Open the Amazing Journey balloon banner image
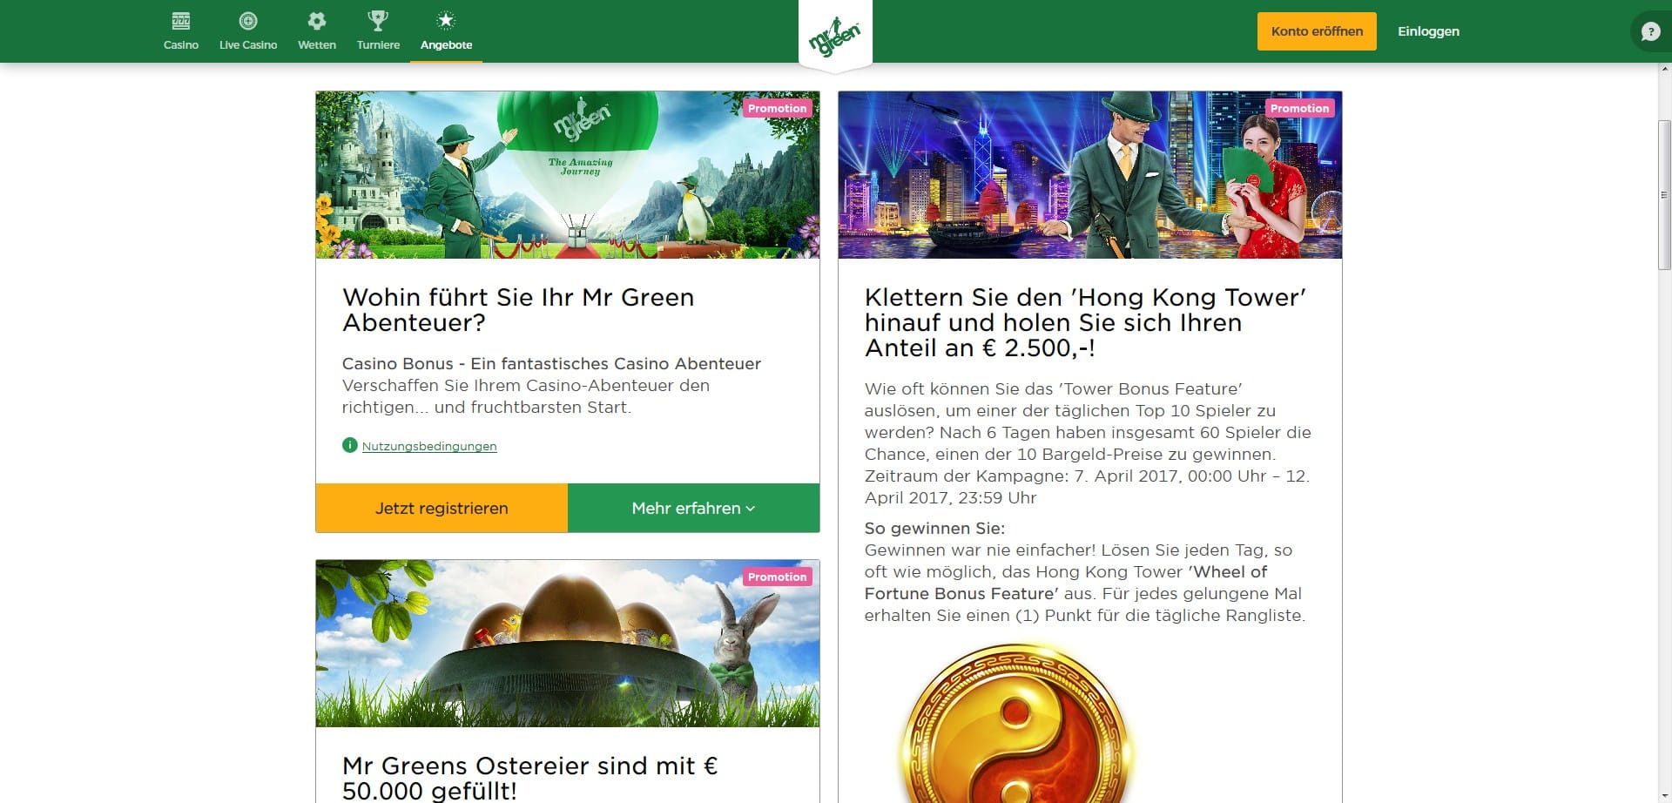Screen dimensions: 1672x803 coord(568,174)
